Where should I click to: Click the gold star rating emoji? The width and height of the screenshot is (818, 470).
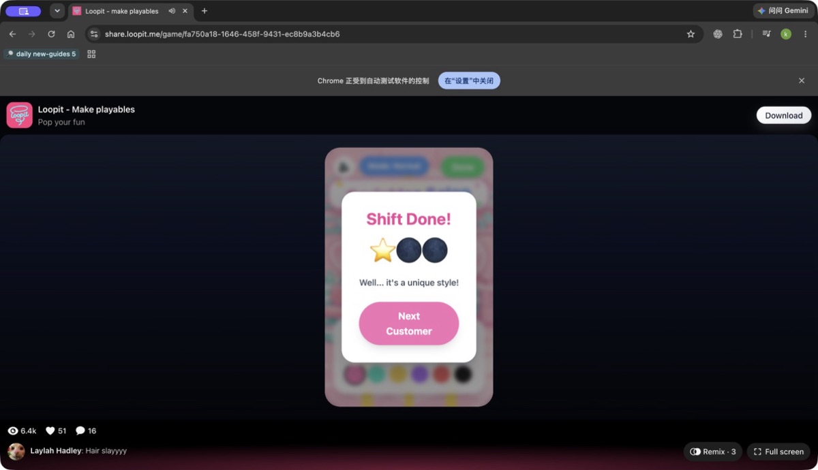(382, 250)
